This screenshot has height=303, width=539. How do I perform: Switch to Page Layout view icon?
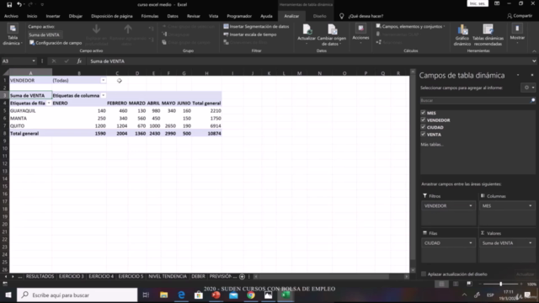[x=456, y=284]
